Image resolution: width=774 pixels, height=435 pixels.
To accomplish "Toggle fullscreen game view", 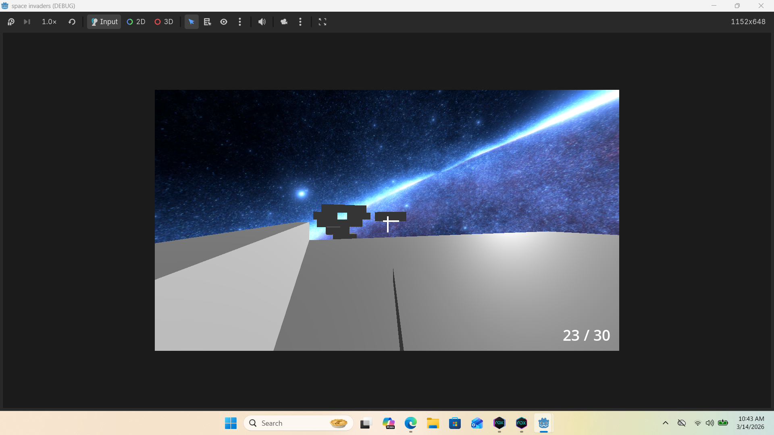I will click(322, 22).
